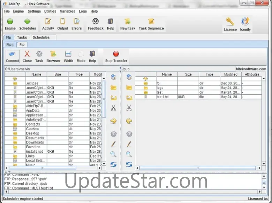Click remote panel magnifier search icon
This screenshot has height=203, width=272.
[129, 154]
